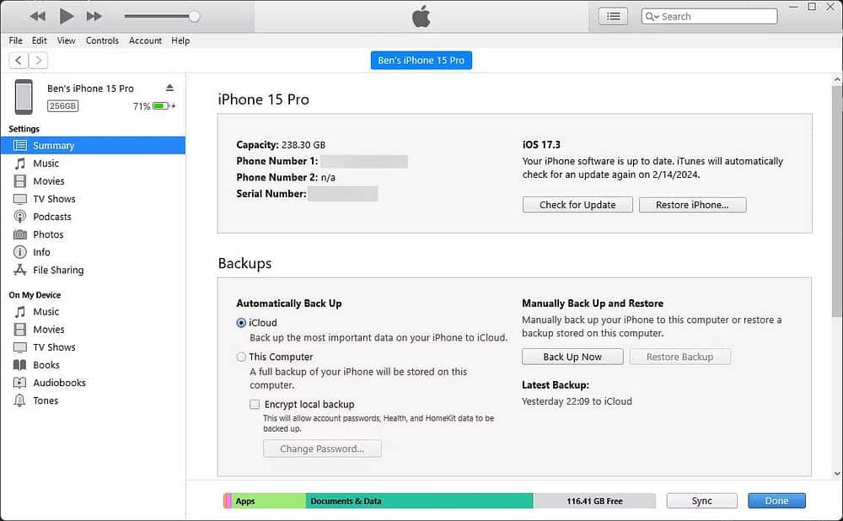Open the Controls menu
The height and width of the screenshot is (521, 843).
click(103, 40)
